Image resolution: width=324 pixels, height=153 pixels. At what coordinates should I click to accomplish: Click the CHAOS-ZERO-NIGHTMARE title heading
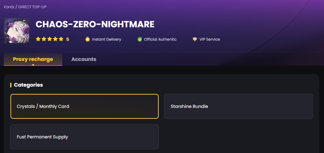(95, 24)
